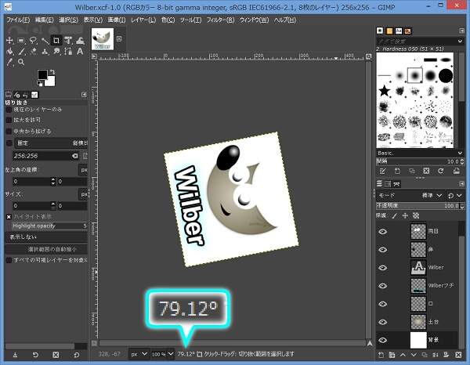Enable the 中央から拡げる checkbox

(x=9, y=131)
